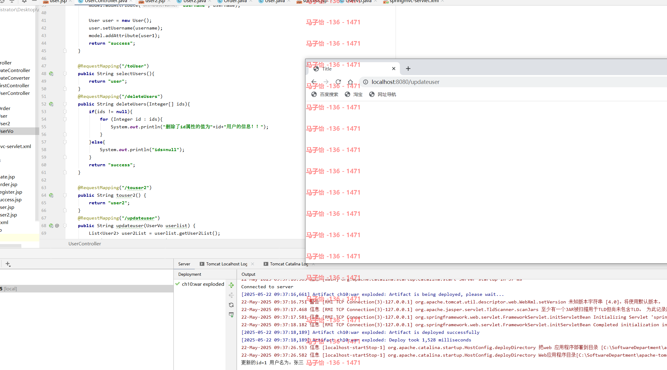Collapse the if block at line 53
This screenshot has width=667, height=370.
65,112
